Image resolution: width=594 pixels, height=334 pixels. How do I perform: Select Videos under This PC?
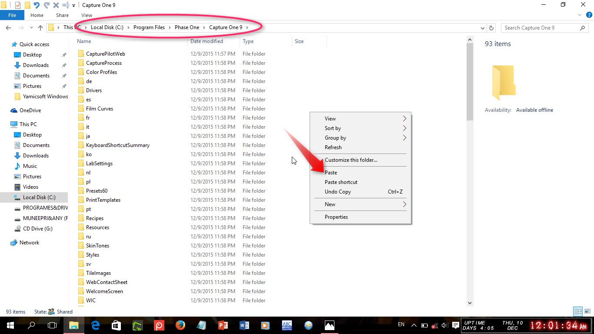coord(30,187)
